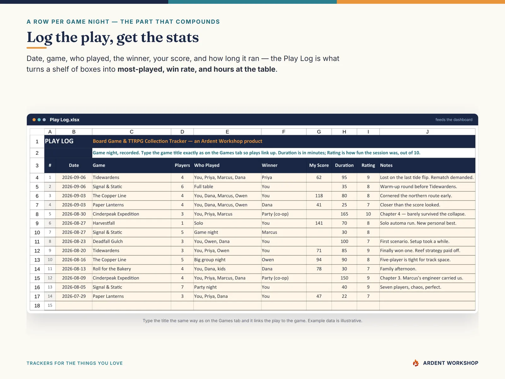Image resolution: width=505 pixels, height=379 pixels.
Task: Click the 'Big group night' cell
Action: pos(227,260)
